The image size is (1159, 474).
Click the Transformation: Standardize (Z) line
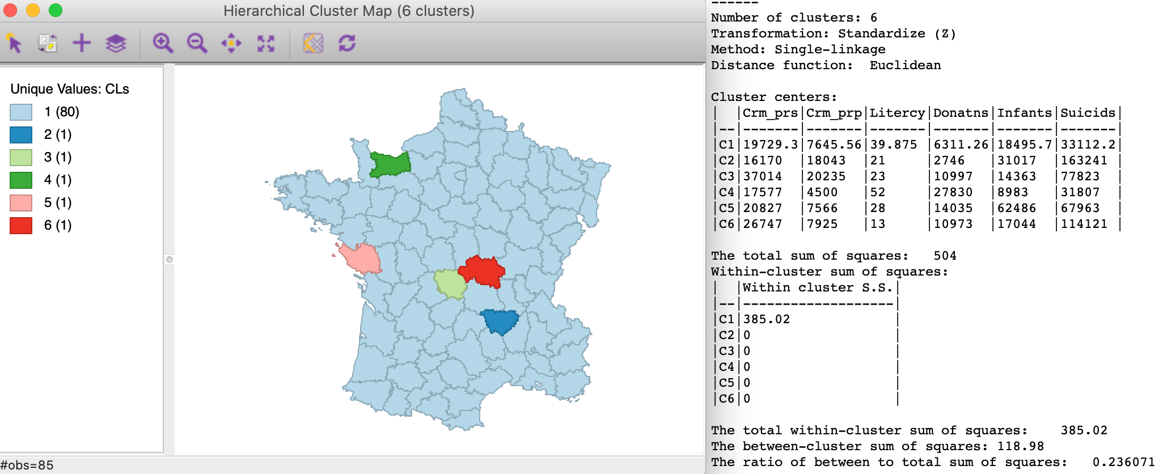click(834, 33)
